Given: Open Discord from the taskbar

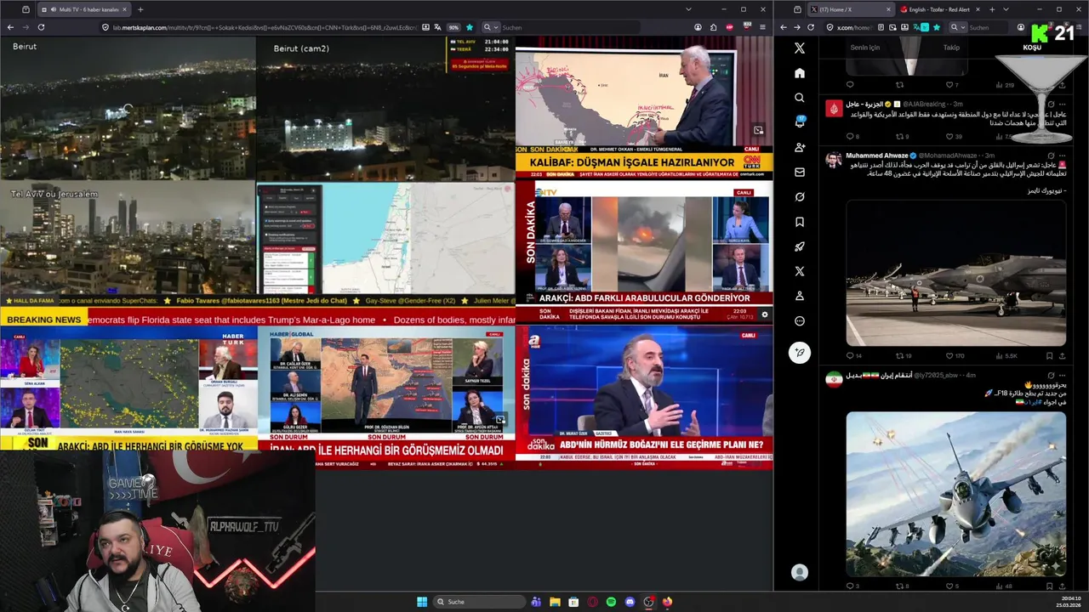Looking at the screenshot, I should (630, 602).
